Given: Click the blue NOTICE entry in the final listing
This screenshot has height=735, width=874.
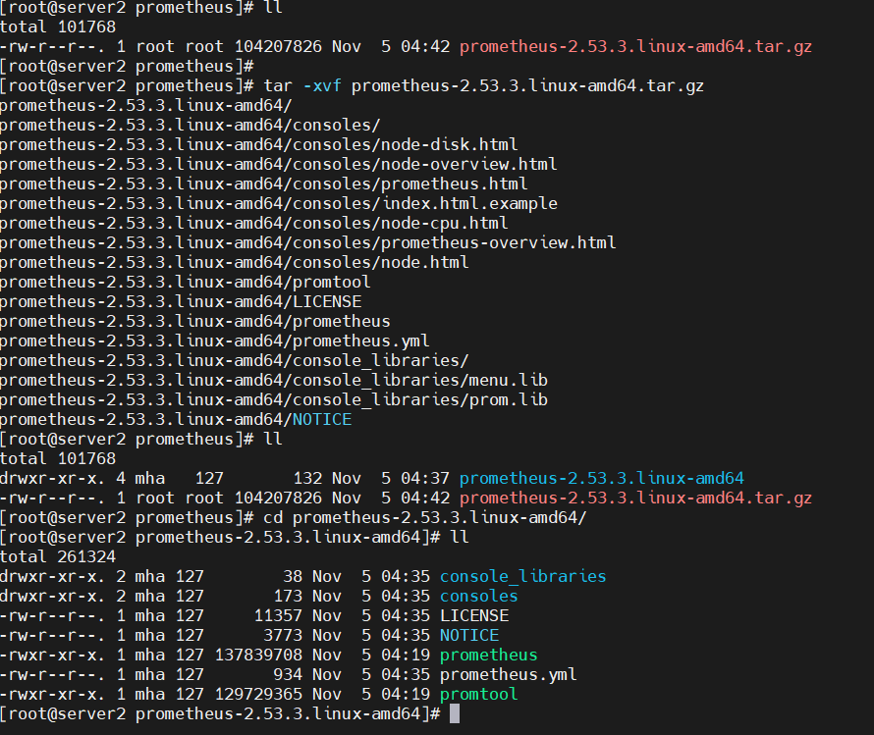Looking at the screenshot, I should 469,635.
